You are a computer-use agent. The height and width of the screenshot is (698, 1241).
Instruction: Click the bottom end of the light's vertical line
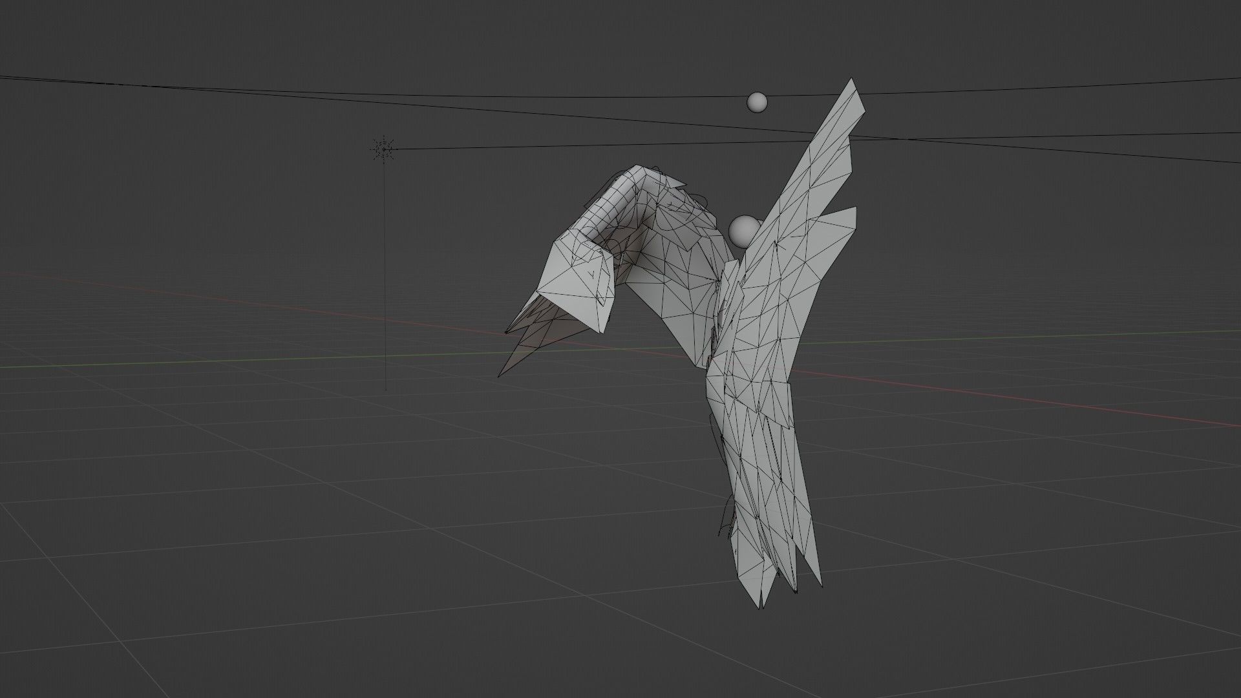click(x=385, y=389)
